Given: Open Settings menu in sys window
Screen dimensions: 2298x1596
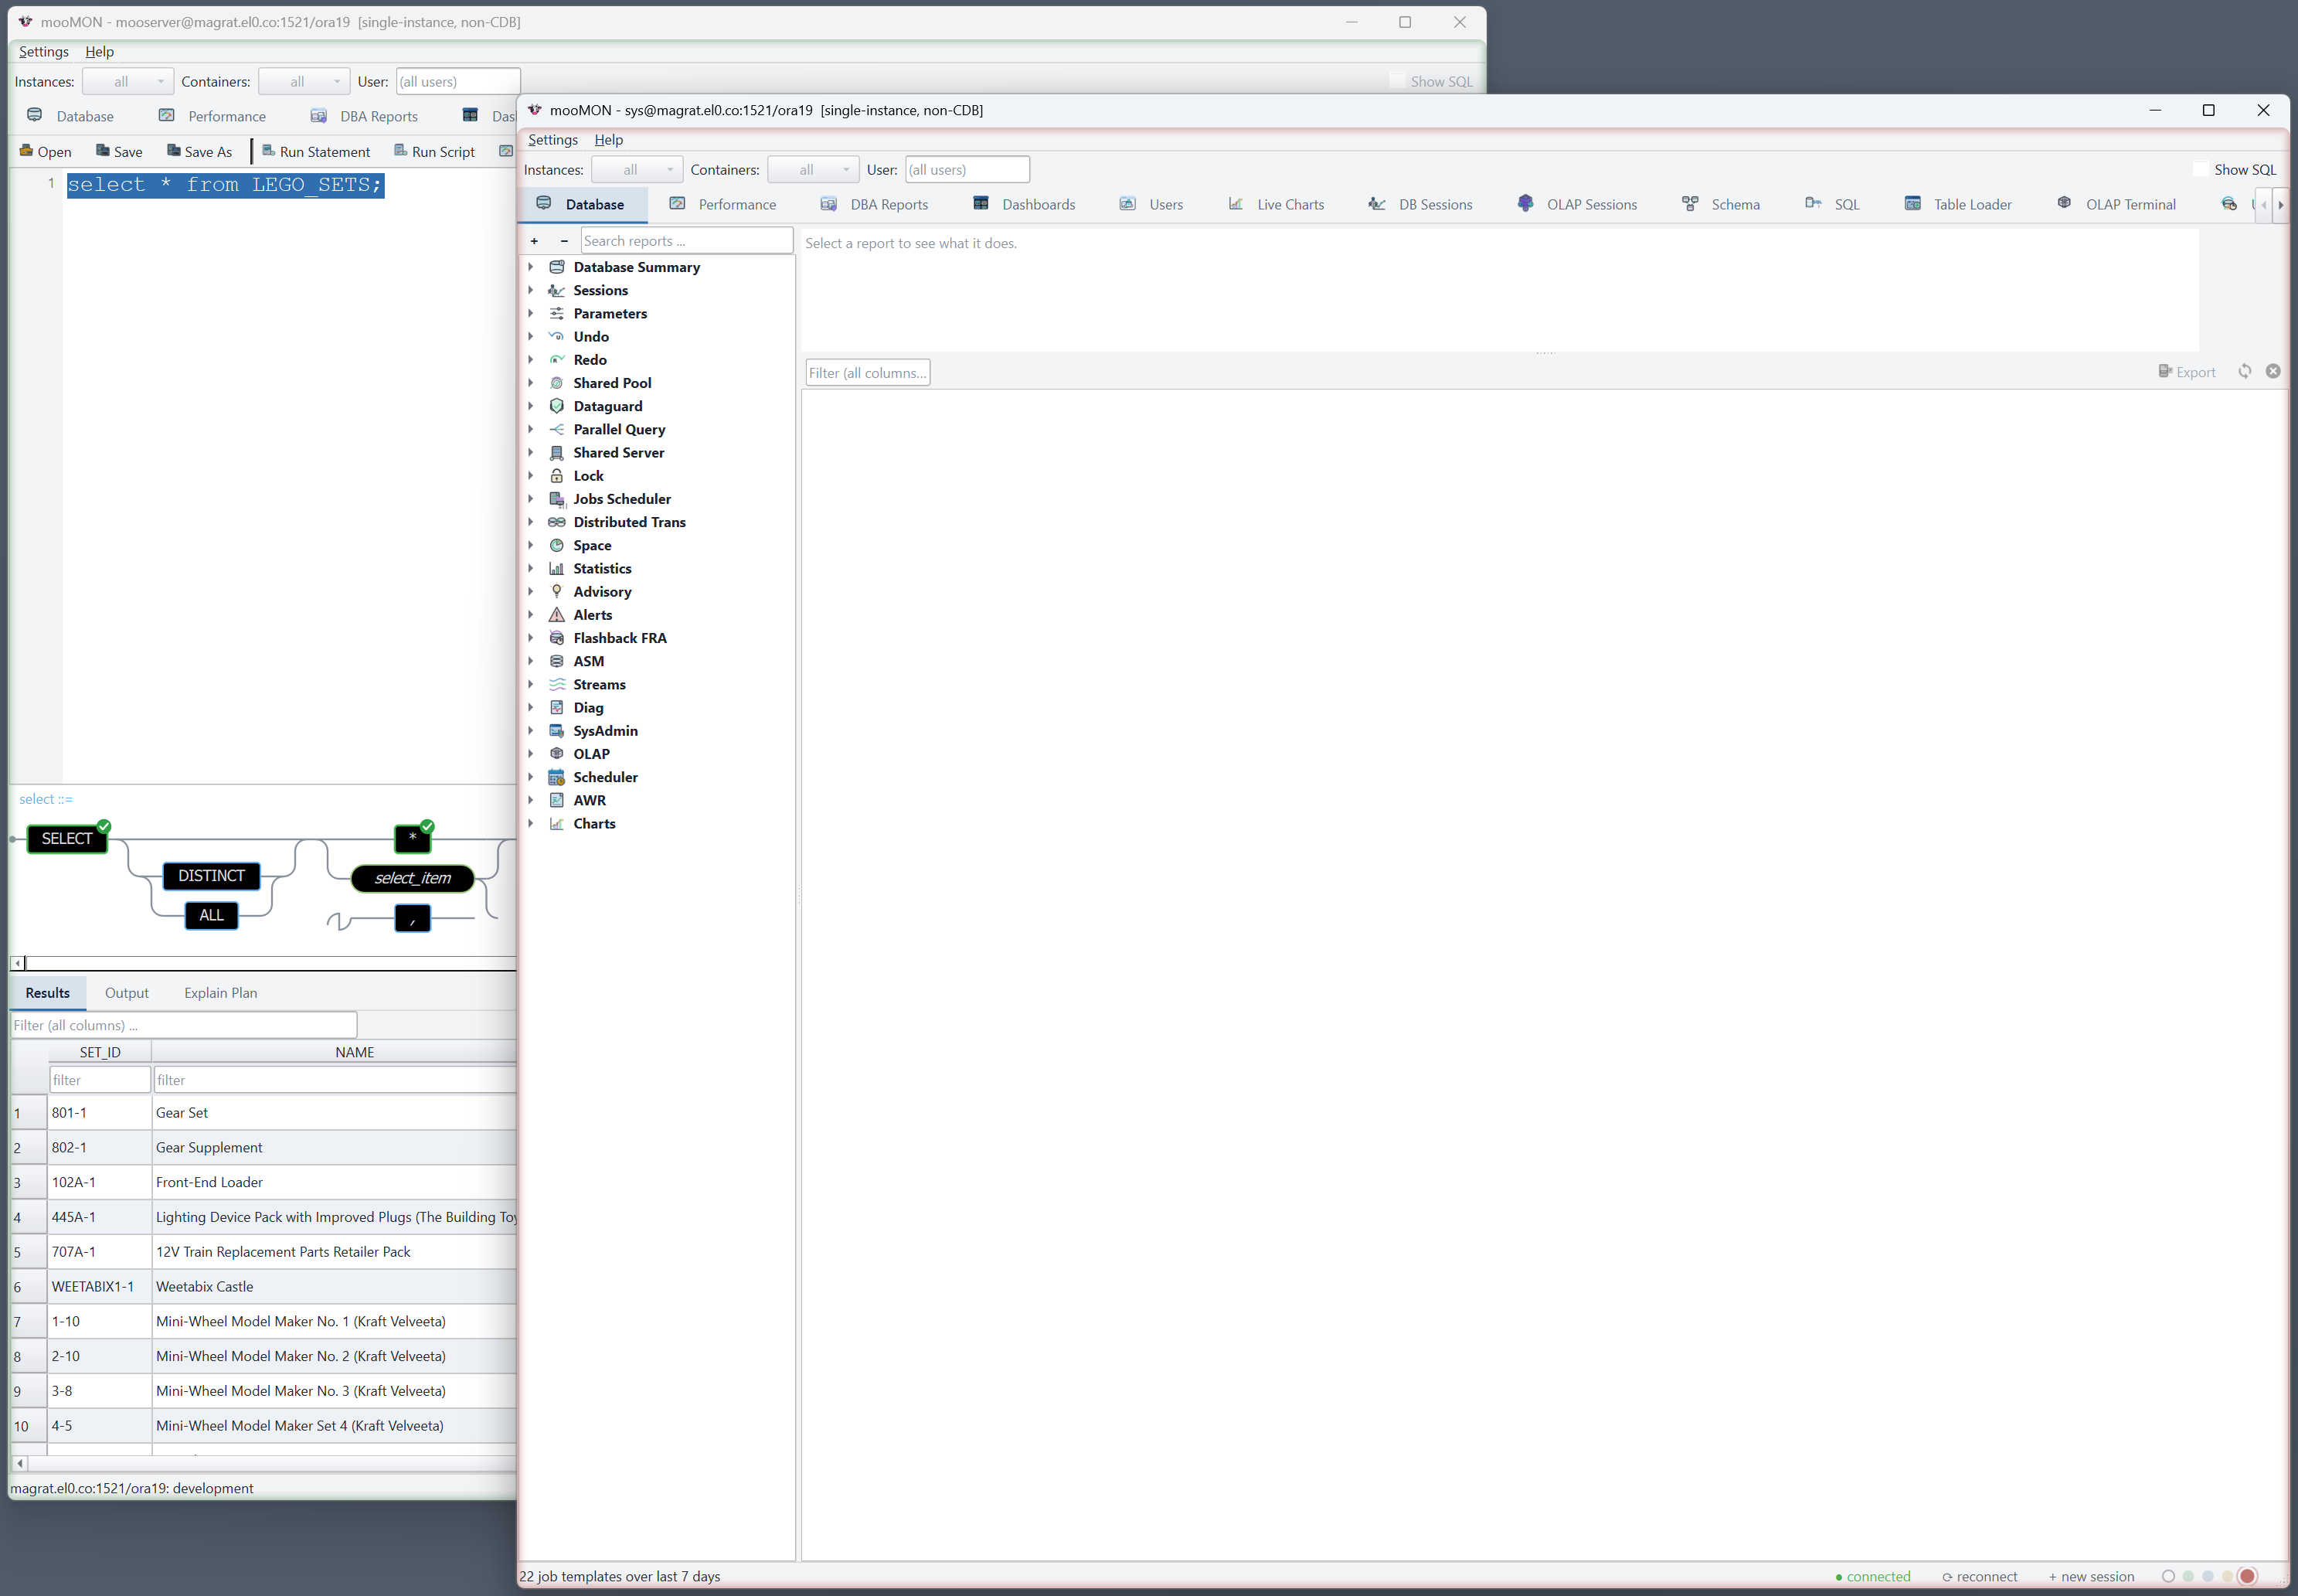Looking at the screenshot, I should 552,140.
